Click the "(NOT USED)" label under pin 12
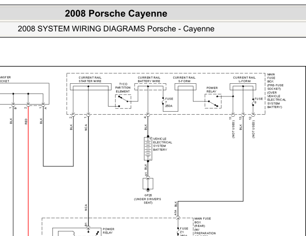The image size is (306, 236). click(x=254, y=129)
